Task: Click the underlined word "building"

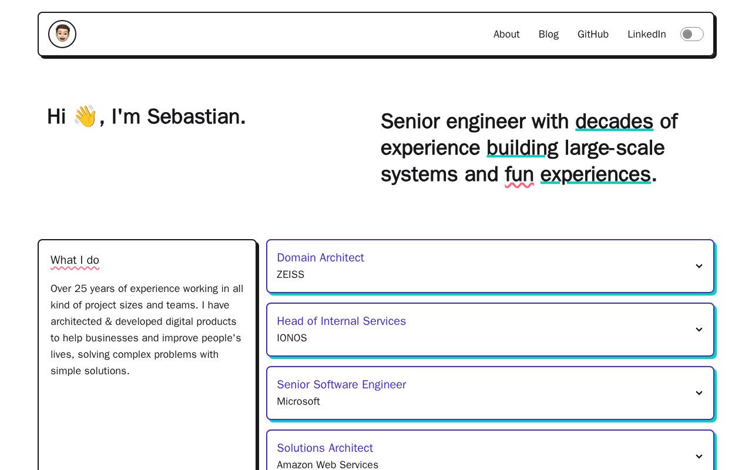Action: [522, 147]
